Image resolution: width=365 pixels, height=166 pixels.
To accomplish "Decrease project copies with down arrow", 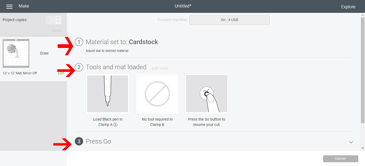I will click(x=58, y=22).
